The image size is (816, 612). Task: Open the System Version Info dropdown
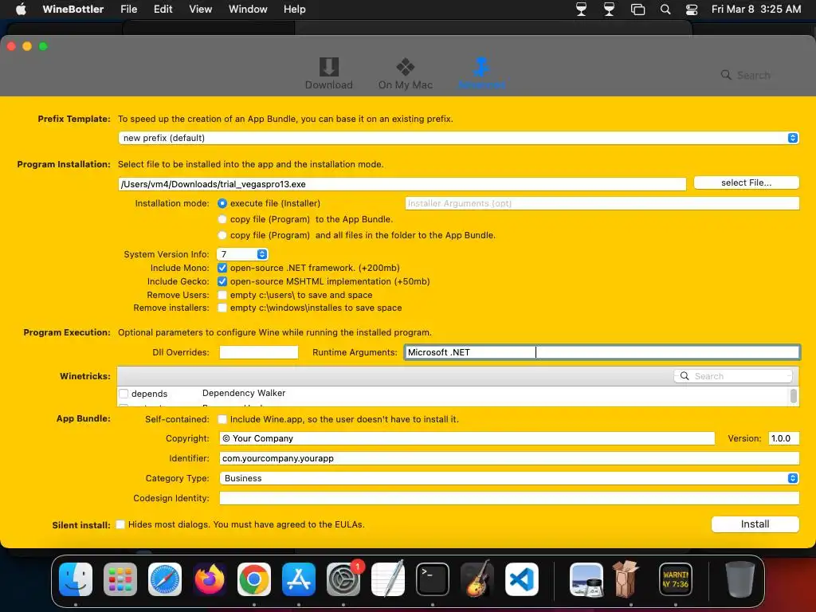(242, 254)
